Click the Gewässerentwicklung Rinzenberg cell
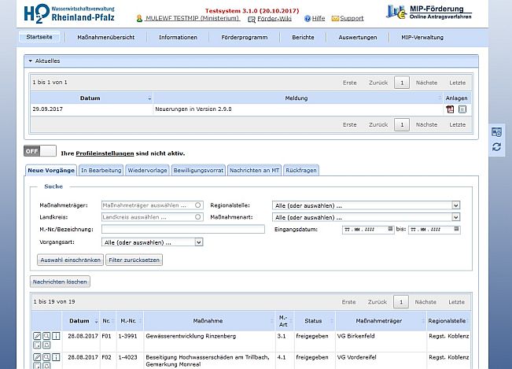 [209, 341]
